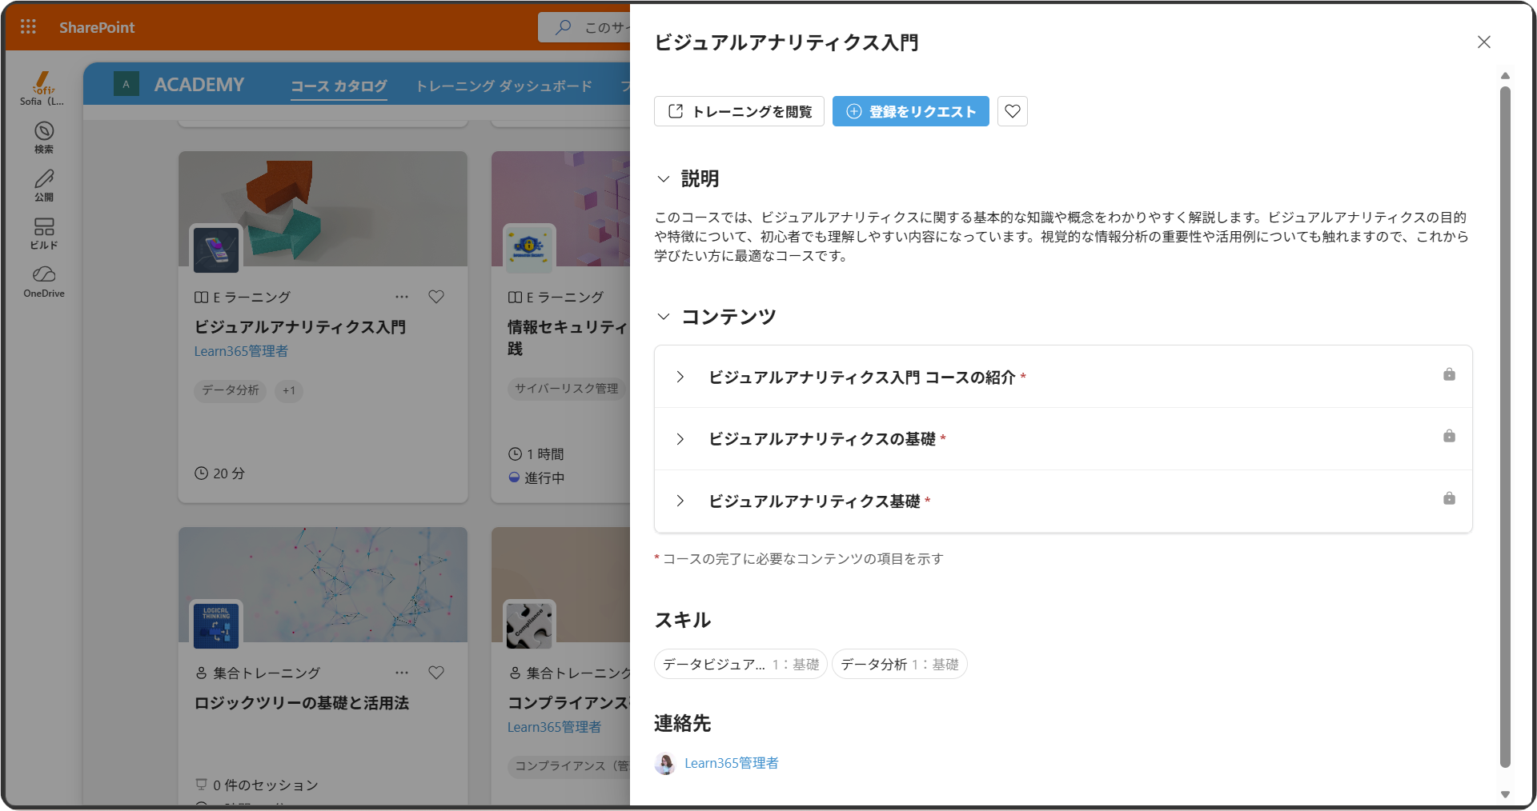This screenshot has width=1537, height=811.
Task: Click lock icon on コースの紹介 row
Action: (x=1449, y=374)
